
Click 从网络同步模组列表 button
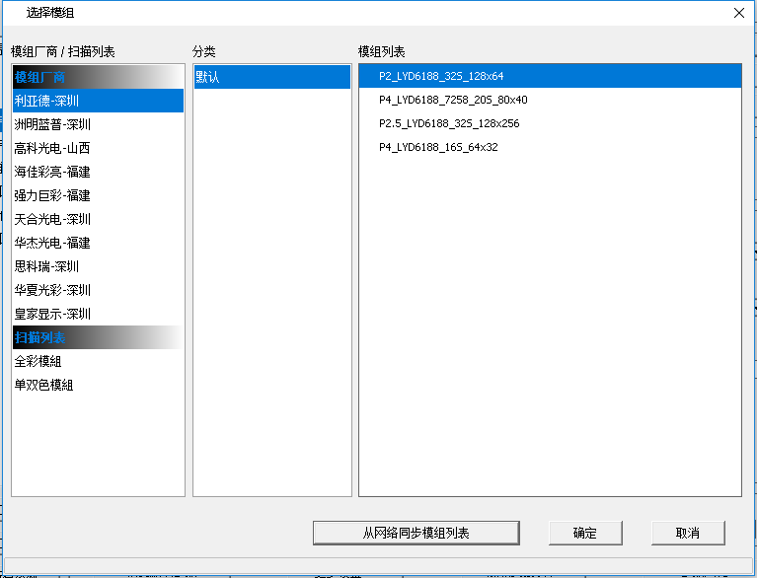coord(416,533)
